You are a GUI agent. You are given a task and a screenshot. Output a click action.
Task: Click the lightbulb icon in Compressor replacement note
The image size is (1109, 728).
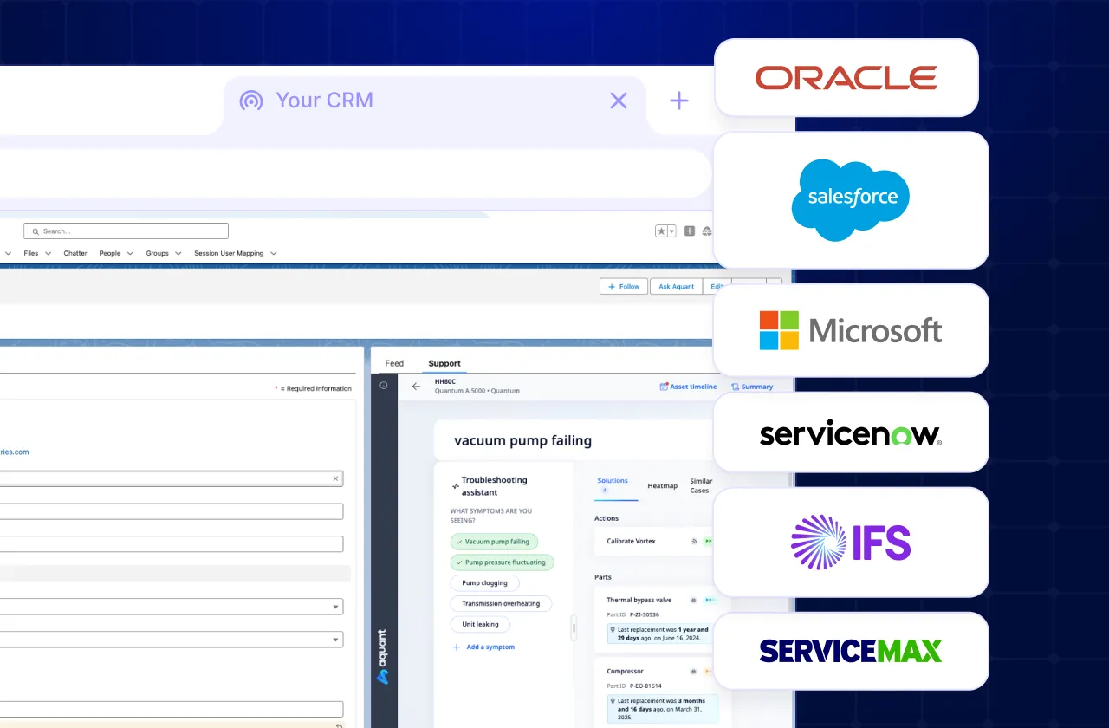coord(613,701)
